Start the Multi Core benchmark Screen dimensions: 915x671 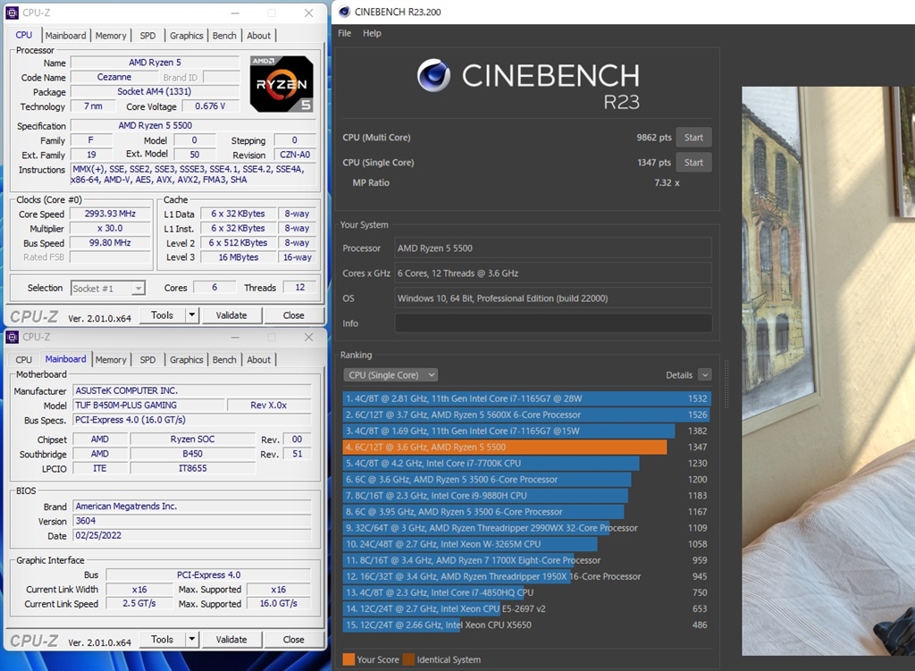693,137
